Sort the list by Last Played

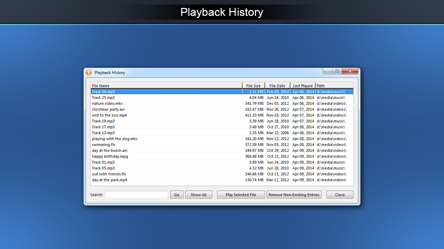point(302,85)
